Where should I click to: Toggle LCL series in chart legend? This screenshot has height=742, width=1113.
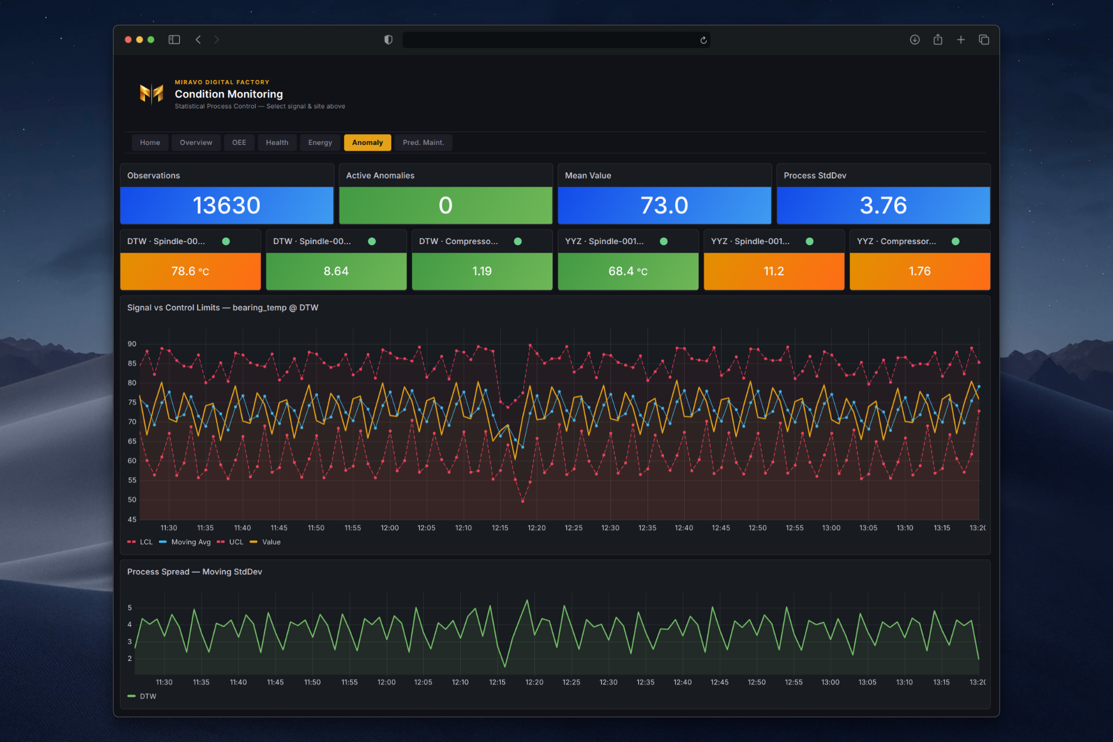point(146,542)
